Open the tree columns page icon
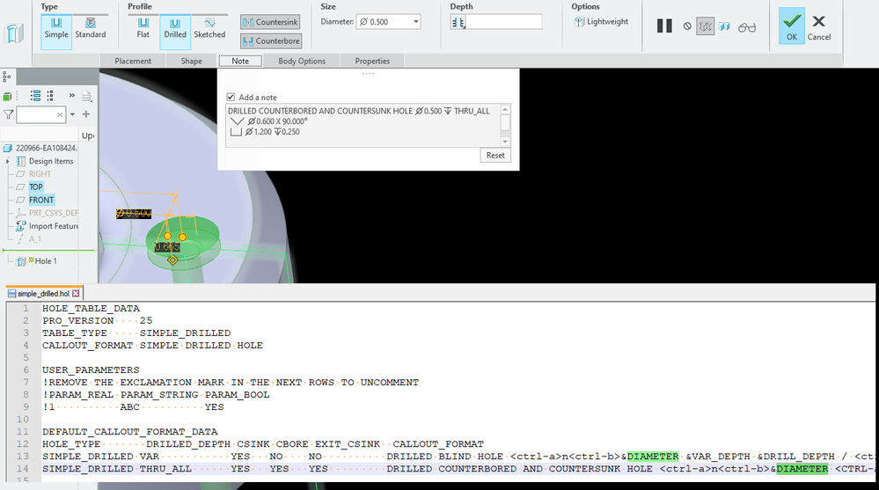Screen dimensions: 879x490 (86, 97)
